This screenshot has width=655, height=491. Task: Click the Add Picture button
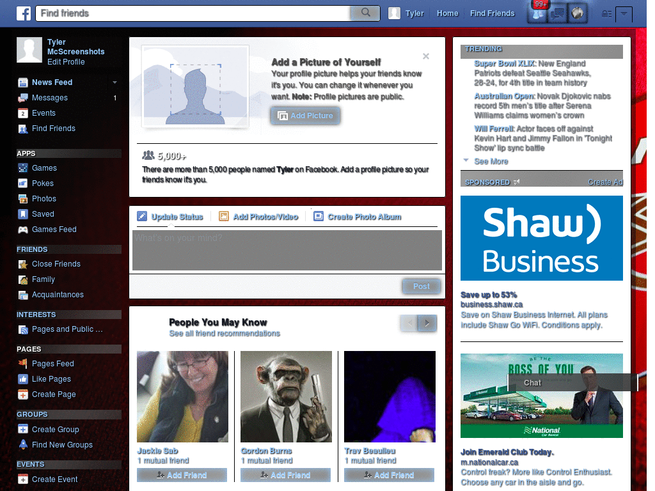coord(305,116)
